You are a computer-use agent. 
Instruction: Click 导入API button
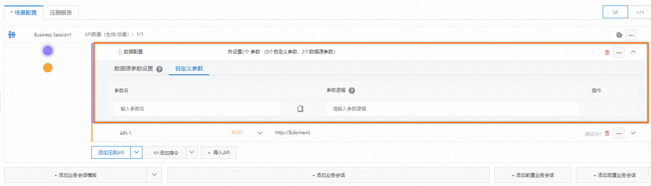pos(219,152)
